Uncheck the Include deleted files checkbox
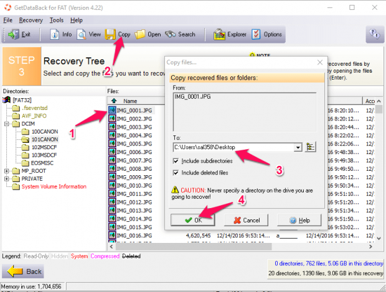The width and height of the screenshot is (386, 292). coord(177,173)
